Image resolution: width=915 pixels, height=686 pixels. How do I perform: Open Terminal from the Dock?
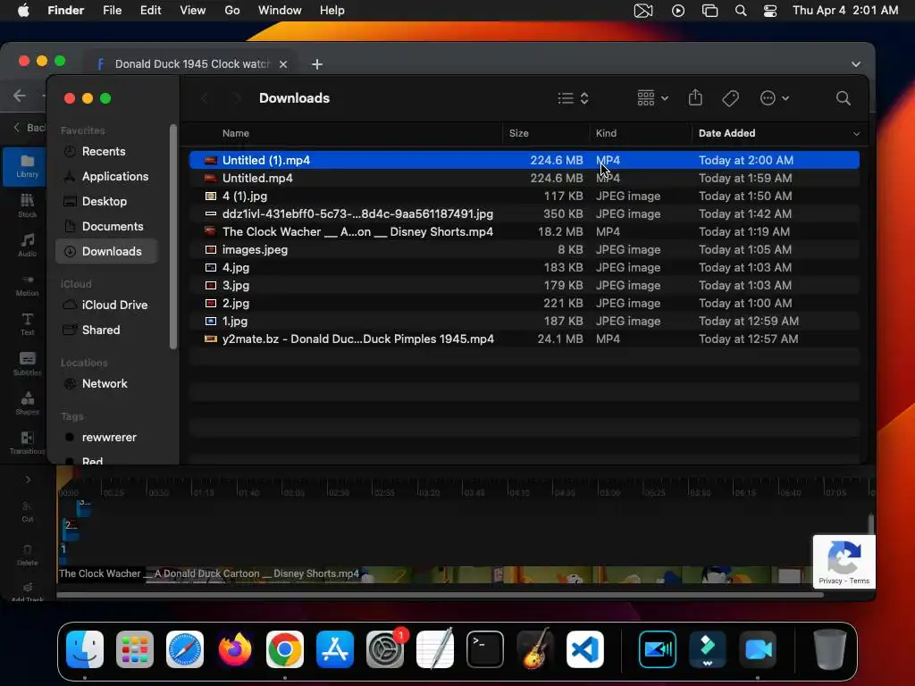pos(485,649)
